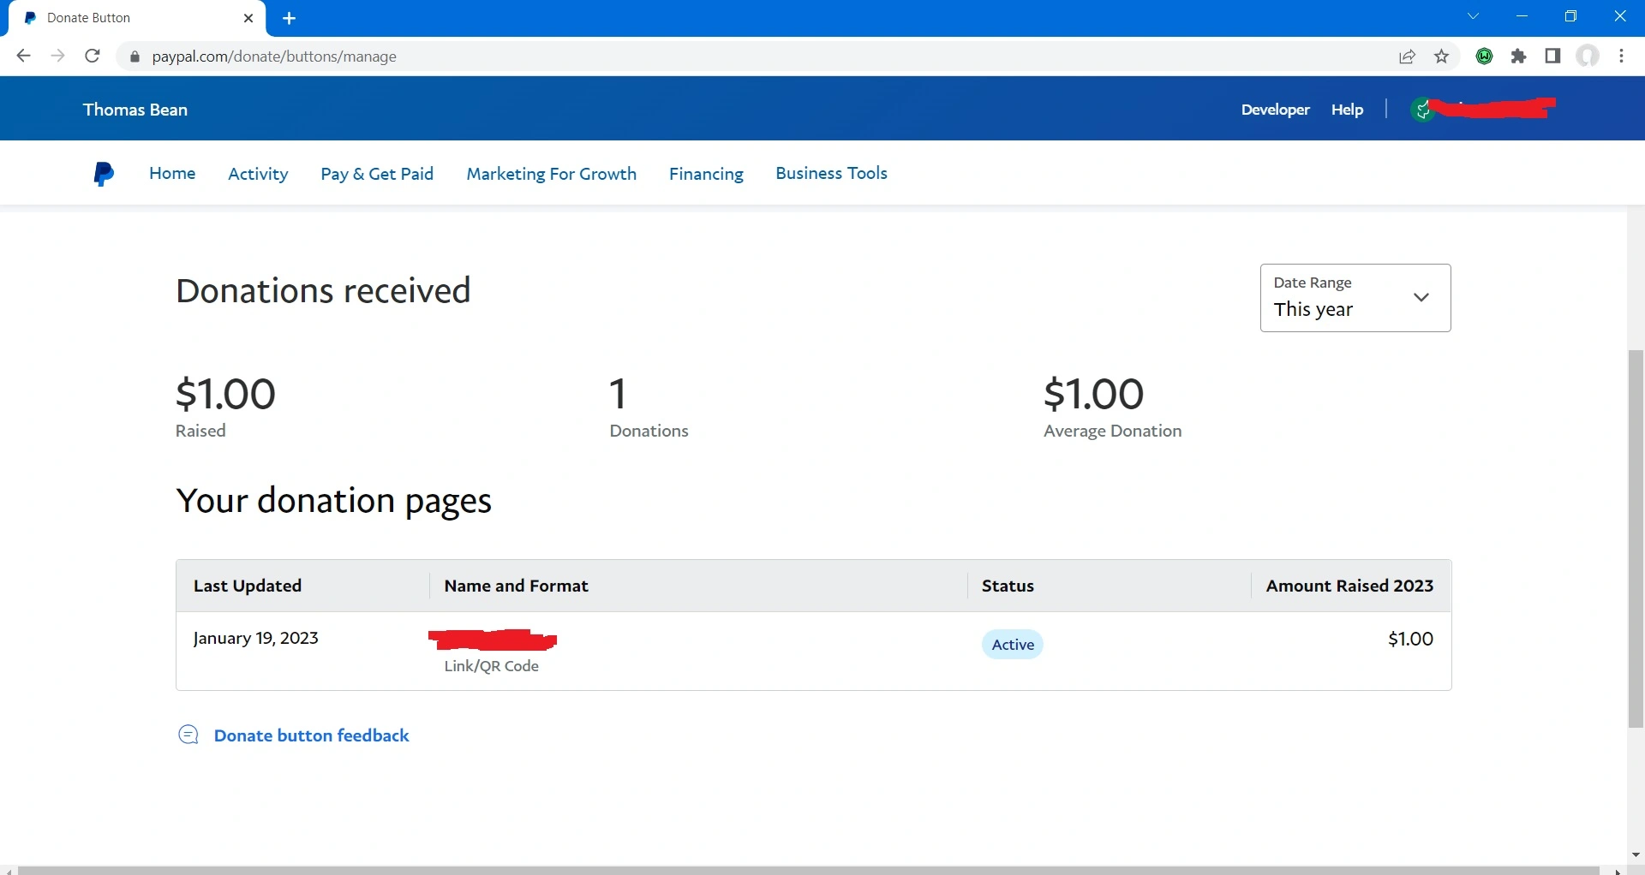Click the Developer link
Viewport: 1645px width, 875px height.
(x=1275, y=110)
